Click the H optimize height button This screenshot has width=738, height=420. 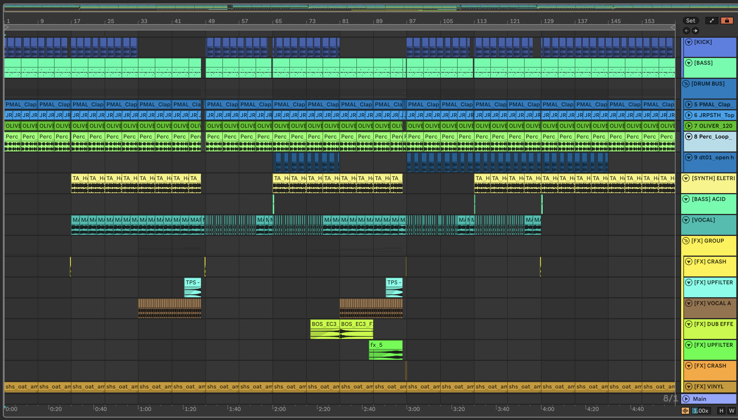[x=721, y=411]
